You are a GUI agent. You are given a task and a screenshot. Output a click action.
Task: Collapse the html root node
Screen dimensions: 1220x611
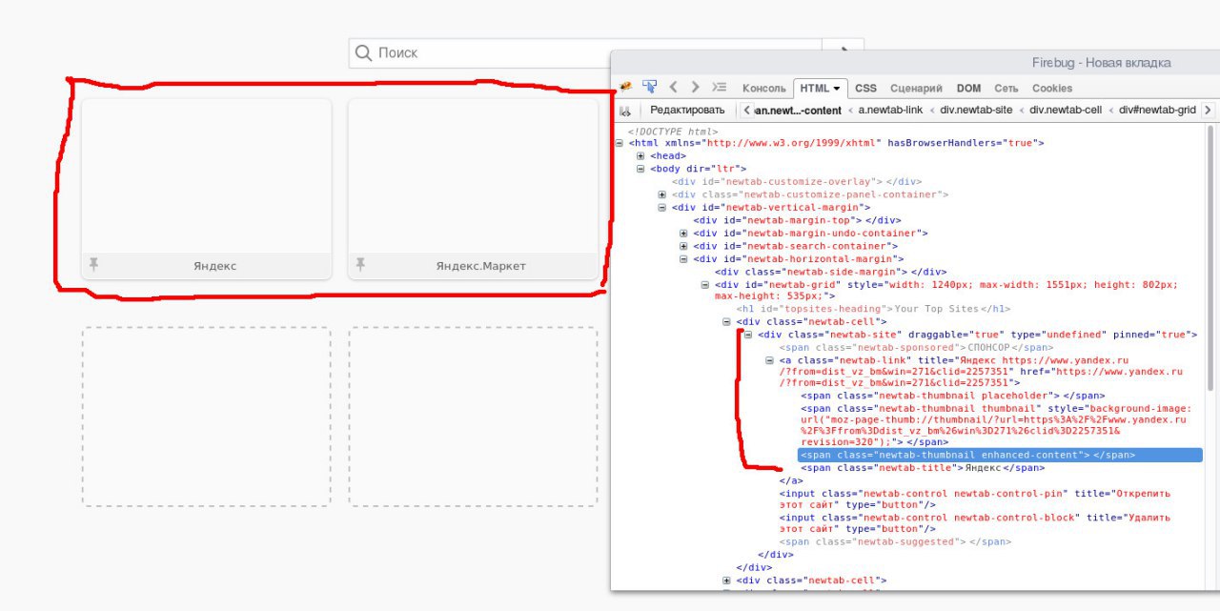(x=620, y=143)
